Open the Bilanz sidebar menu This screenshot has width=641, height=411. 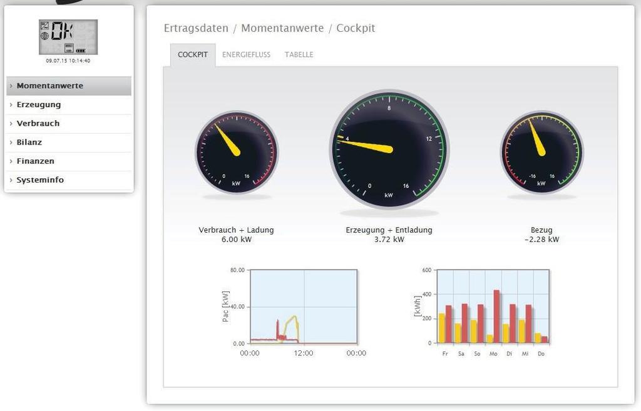click(69, 142)
